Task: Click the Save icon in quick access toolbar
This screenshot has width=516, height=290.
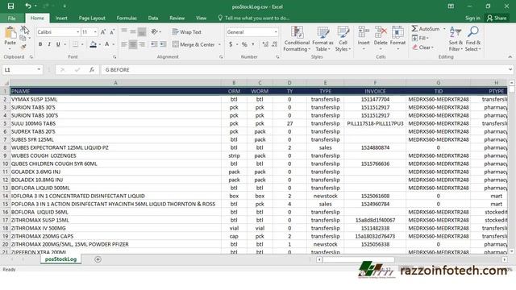Action: point(10,6)
